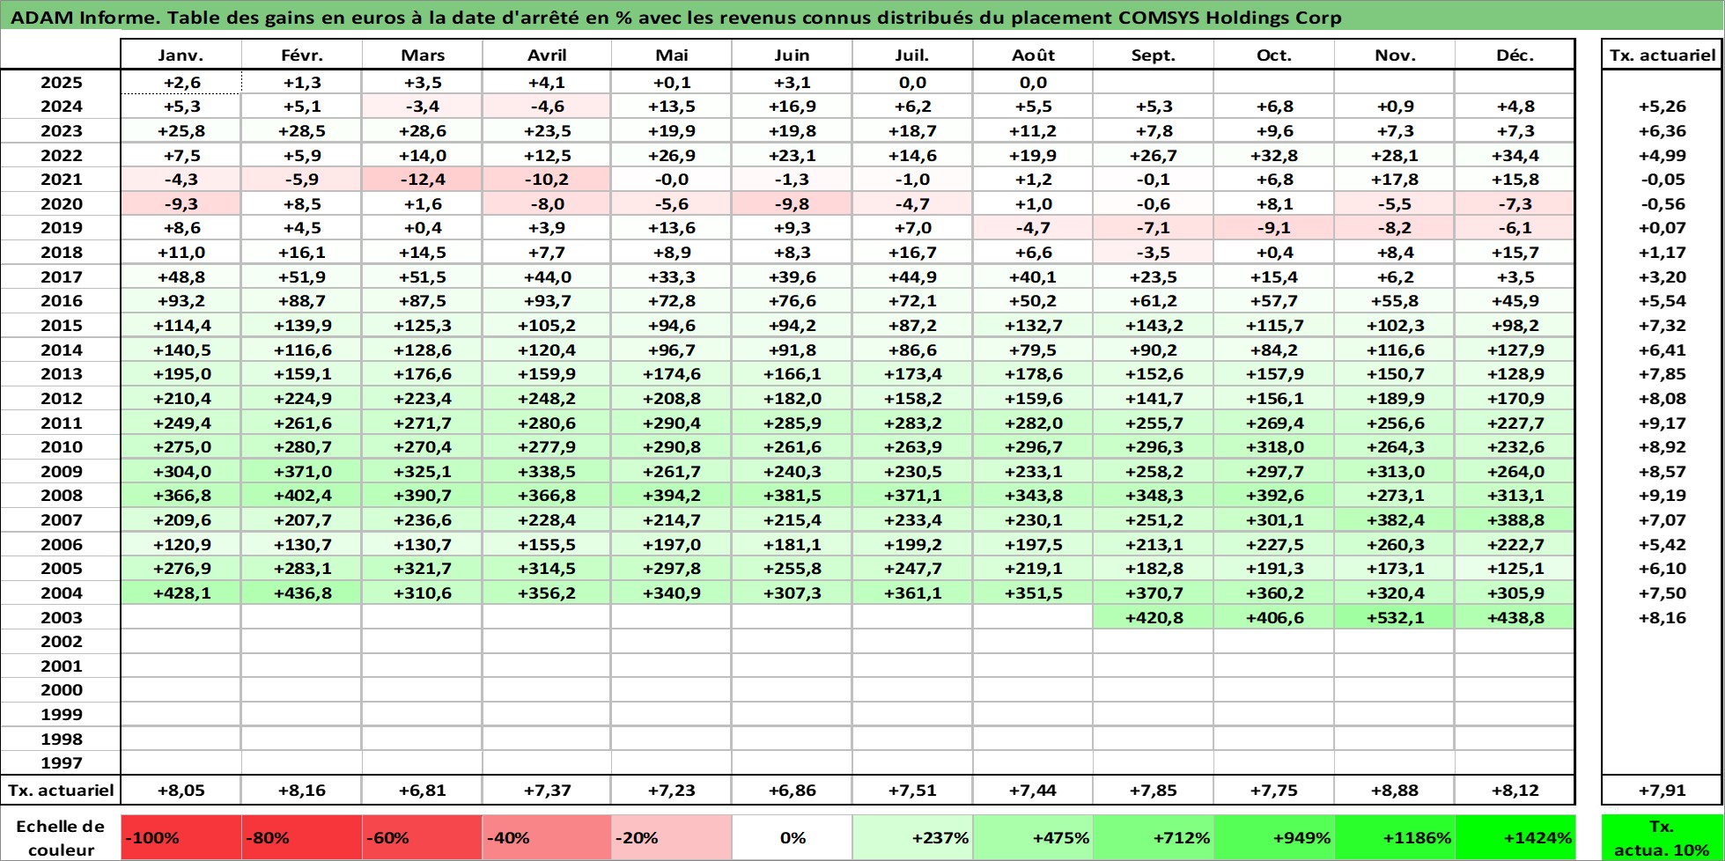Select the 'Août' column header

click(1033, 55)
